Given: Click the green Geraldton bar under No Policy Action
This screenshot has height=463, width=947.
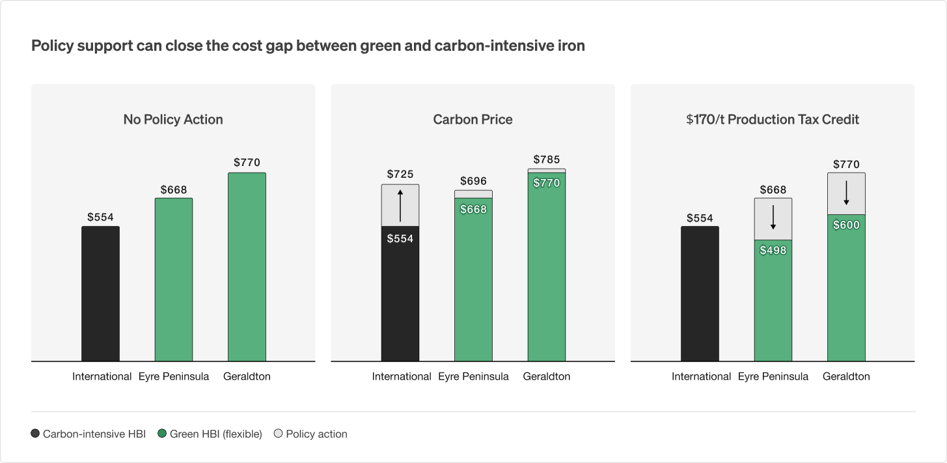Looking at the screenshot, I should pos(247,267).
